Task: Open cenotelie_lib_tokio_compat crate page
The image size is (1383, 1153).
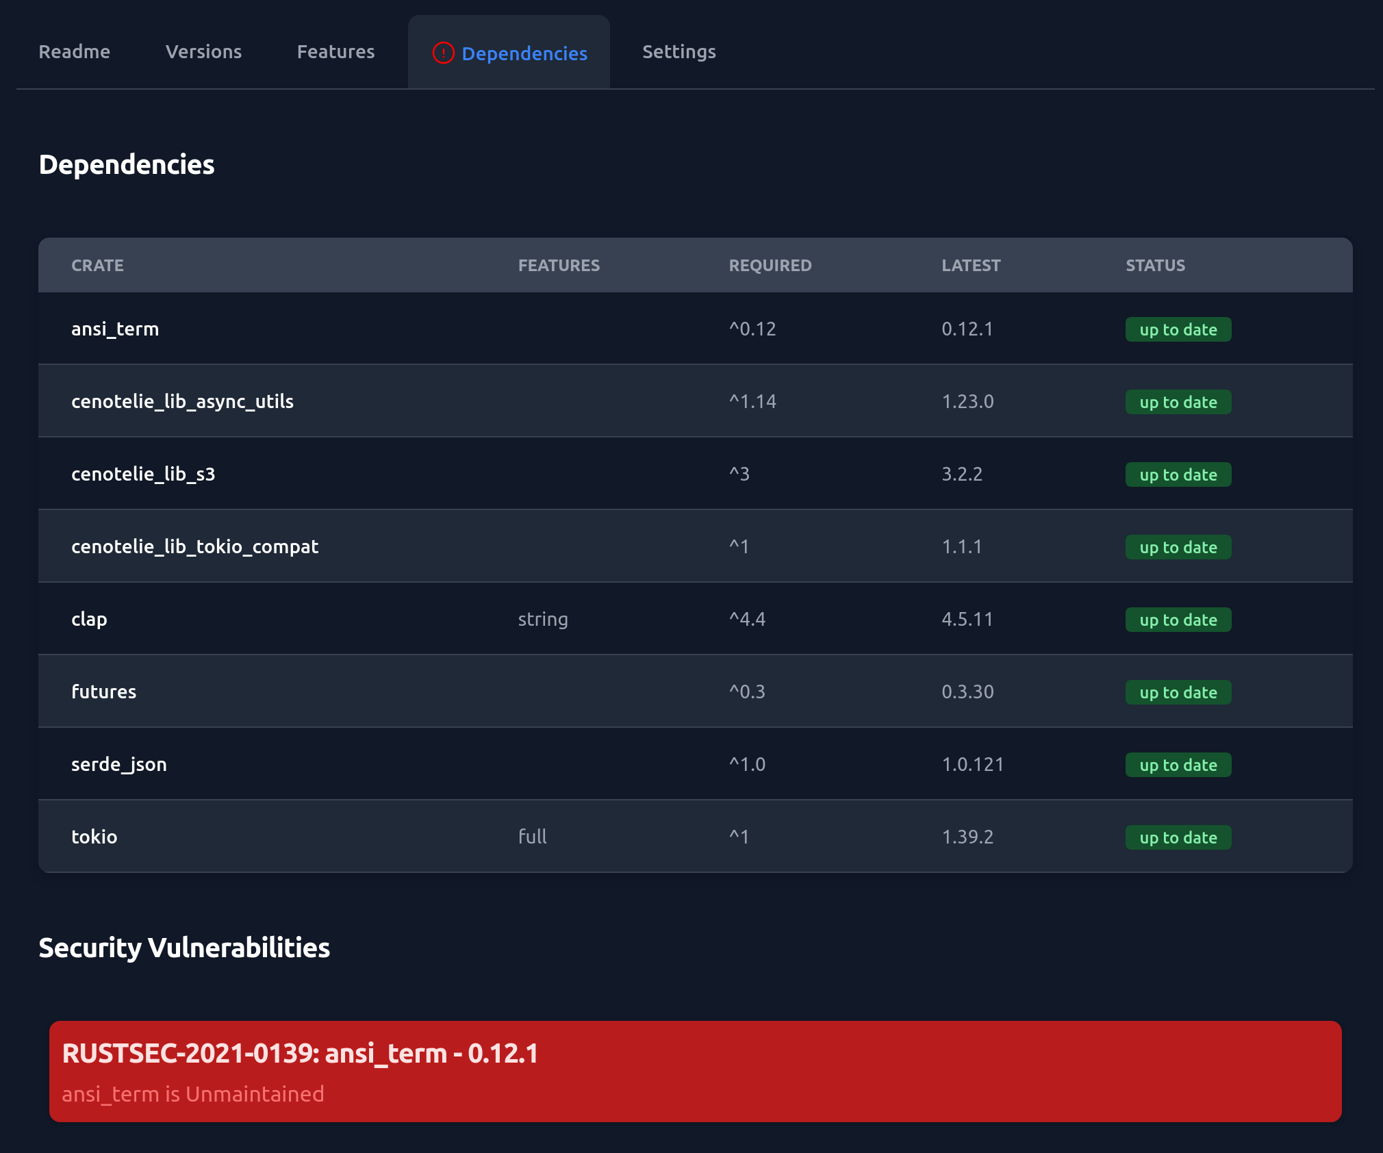Action: (194, 547)
